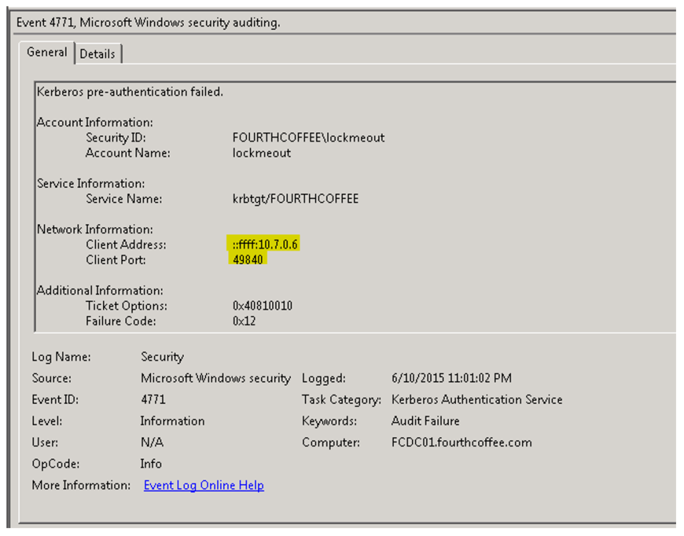Click the Task Category Kerberos Authentication Service

(477, 400)
